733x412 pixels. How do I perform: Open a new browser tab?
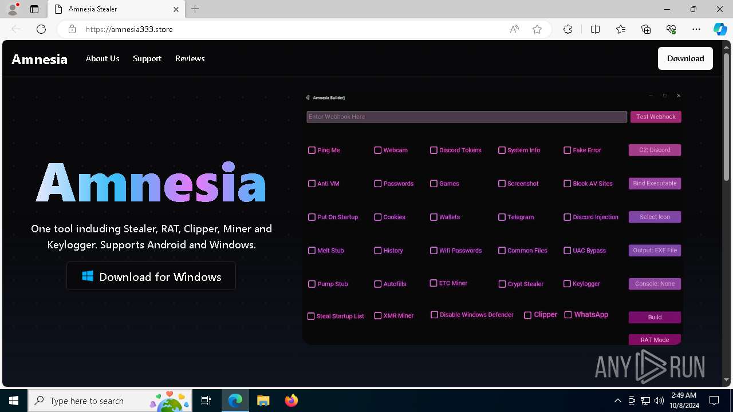[x=195, y=9]
